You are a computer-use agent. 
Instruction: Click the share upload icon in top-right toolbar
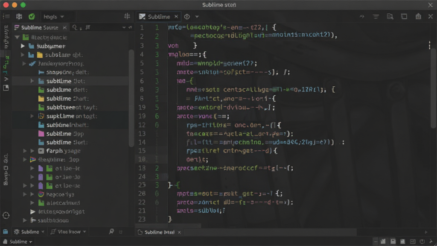click(418, 17)
